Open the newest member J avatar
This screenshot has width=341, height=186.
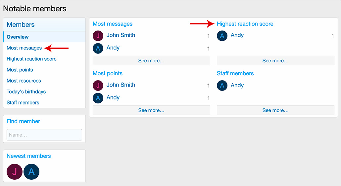coord(15,171)
